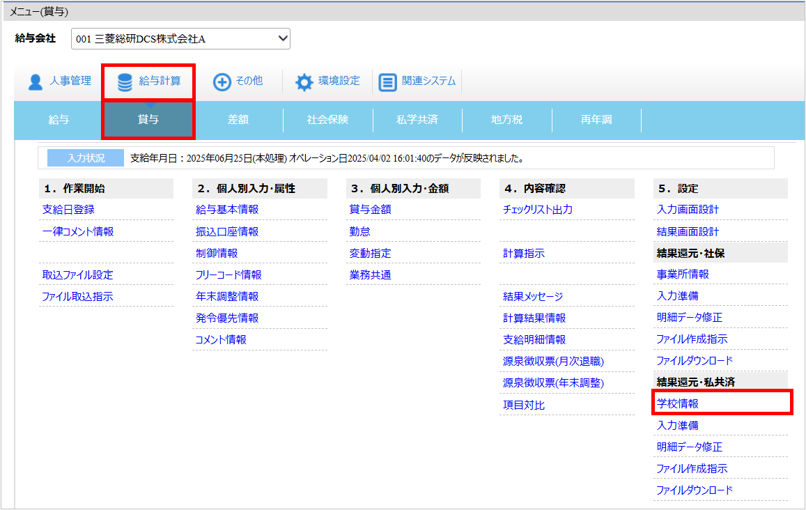
Task: Open 入力準備 under 結果還元･社保
Action: [x=678, y=296]
